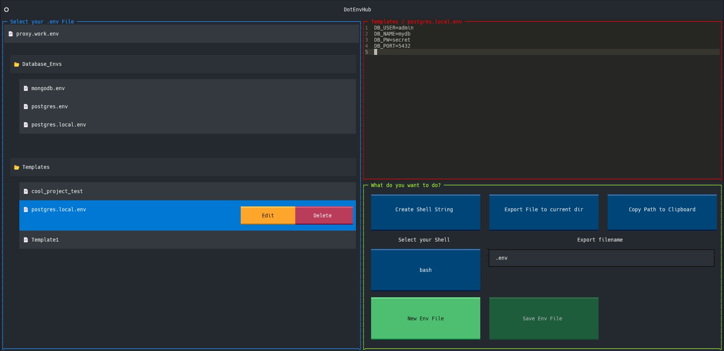Select Template1 entry

coord(188,240)
